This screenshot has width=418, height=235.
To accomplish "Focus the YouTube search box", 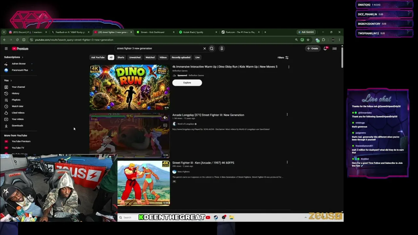I will click(158, 49).
